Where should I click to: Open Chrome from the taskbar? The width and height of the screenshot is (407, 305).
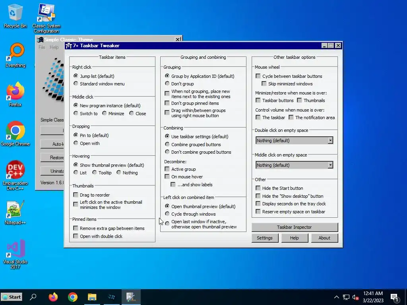pyautogui.click(x=73, y=297)
